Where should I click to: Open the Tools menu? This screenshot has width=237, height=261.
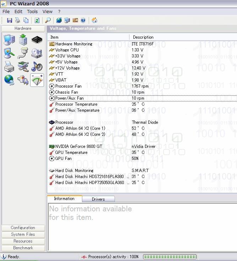click(x=32, y=11)
